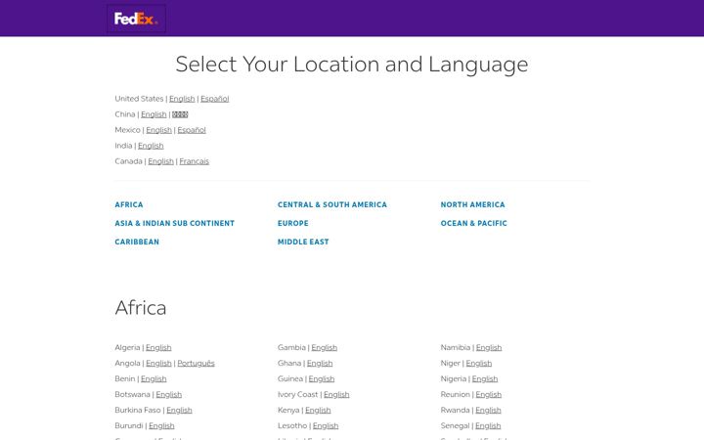Select English for Angola
This screenshot has height=440, width=704.
click(158, 363)
